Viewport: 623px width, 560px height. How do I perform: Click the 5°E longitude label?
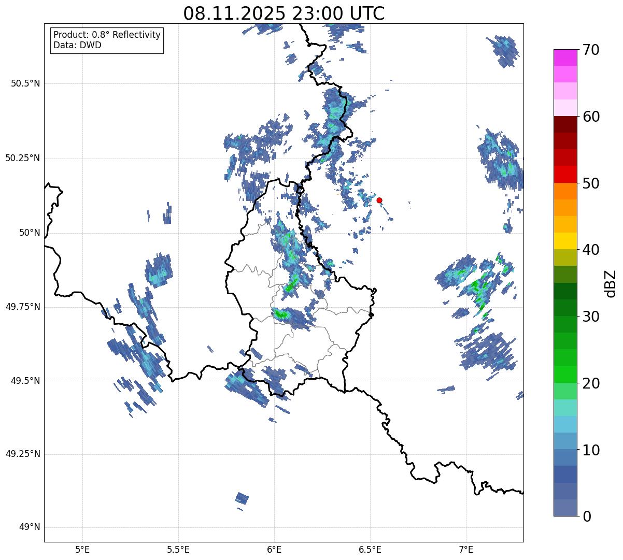(82, 549)
